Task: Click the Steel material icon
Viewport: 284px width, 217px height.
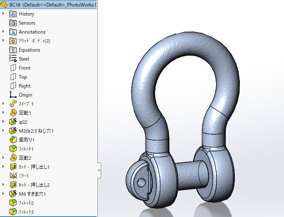Action: click(x=13, y=59)
